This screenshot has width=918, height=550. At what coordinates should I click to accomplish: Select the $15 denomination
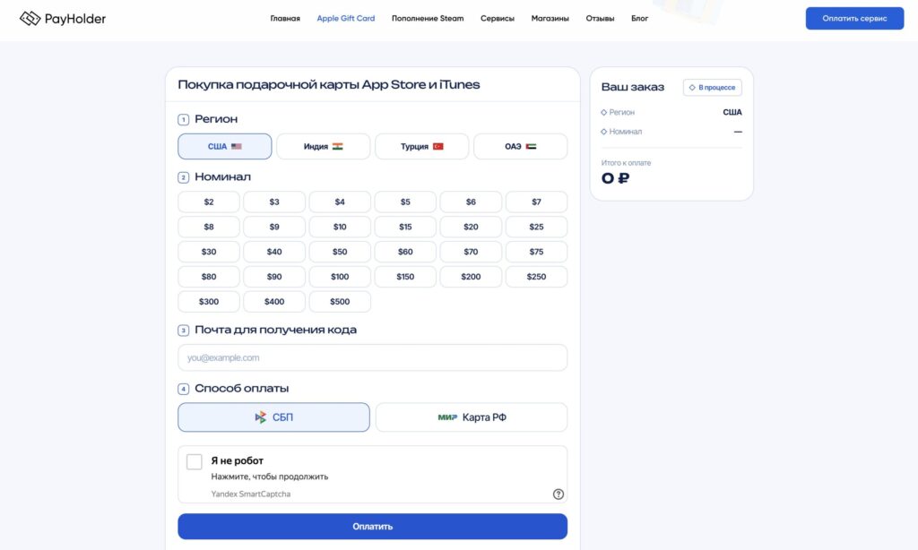(405, 227)
